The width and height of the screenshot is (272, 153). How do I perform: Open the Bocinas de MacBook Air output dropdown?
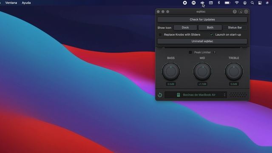click(195, 95)
